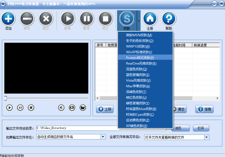The image size is (225, 157).
Task: Choose 深绿色皮肤(T) skin
Action: (145, 92)
